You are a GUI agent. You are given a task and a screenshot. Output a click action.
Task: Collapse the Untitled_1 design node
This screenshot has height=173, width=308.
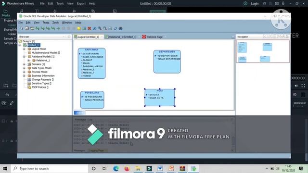click(20, 45)
